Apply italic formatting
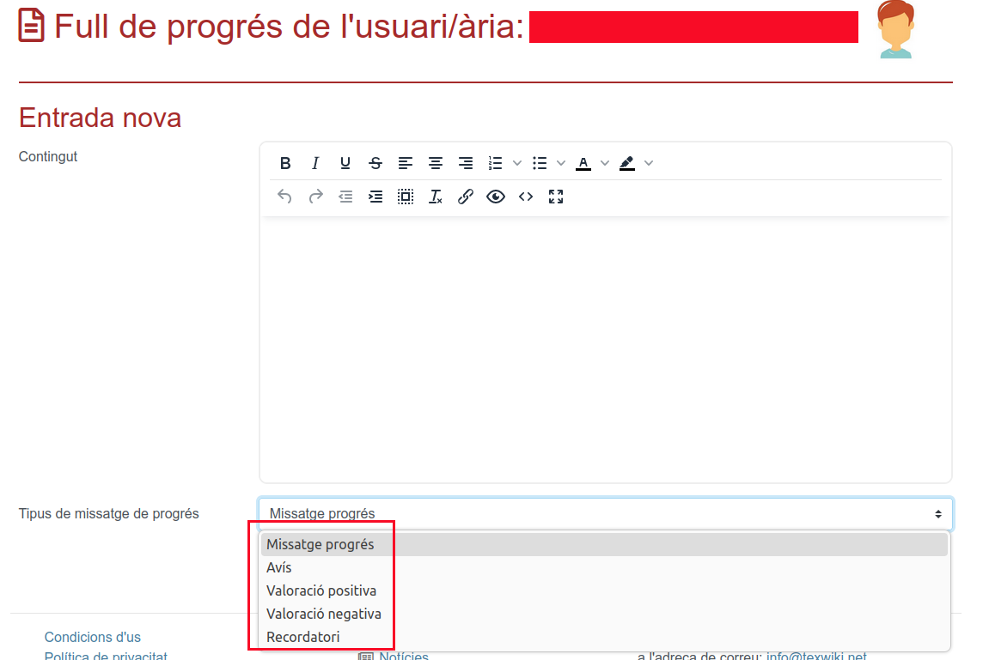The image size is (989, 660). pos(314,163)
